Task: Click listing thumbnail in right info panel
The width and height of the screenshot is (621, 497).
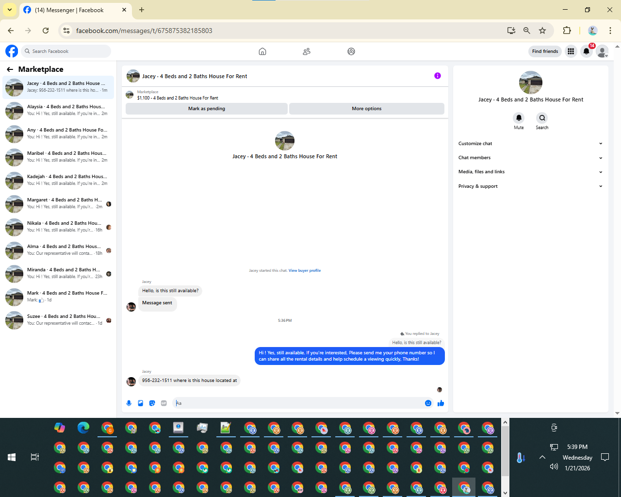Action: (531, 83)
